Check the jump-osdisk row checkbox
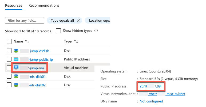 pyautogui.click(x=9, y=51)
